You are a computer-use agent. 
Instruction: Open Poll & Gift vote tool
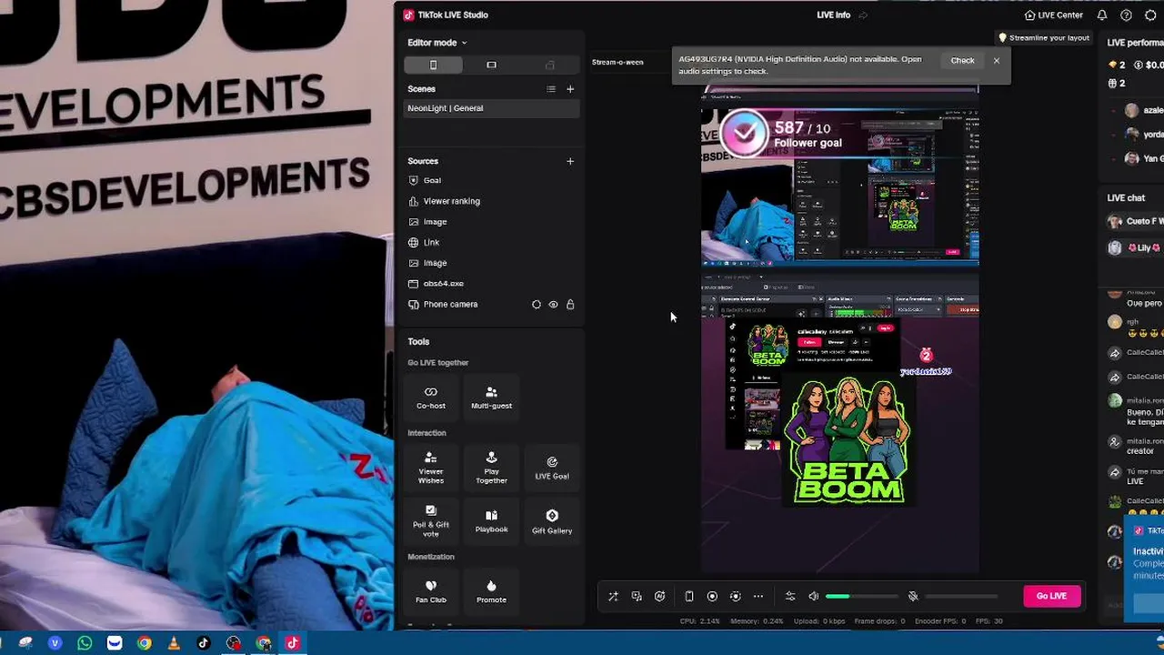[431, 520]
